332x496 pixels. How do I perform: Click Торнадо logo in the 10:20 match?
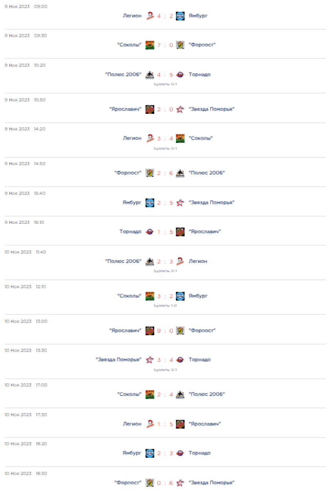coord(180,75)
